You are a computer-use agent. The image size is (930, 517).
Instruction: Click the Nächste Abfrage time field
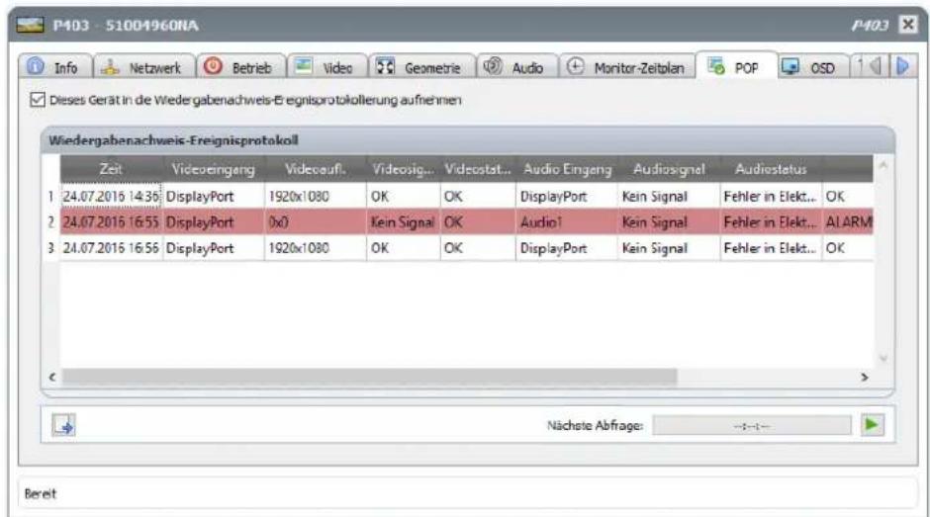tap(752, 425)
